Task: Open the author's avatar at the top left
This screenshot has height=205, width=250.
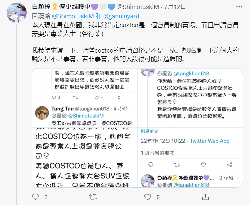Action: tap(17, 13)
